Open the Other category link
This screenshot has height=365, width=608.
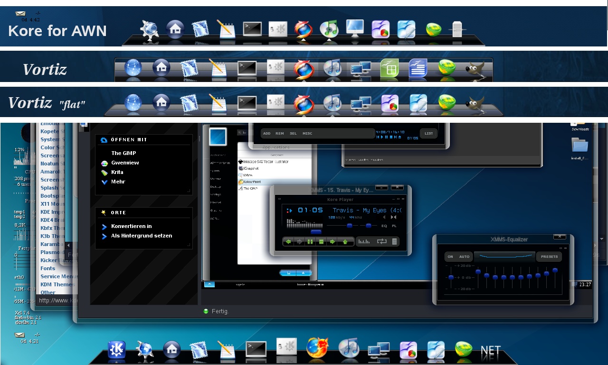point(48,292)
